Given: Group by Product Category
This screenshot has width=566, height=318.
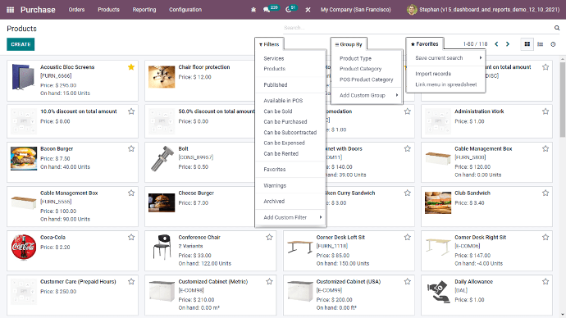Looking at the screenshot, I should coord(360,69).
